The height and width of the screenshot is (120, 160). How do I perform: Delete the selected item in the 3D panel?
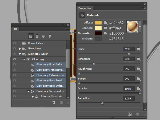(x=61, y=102)
